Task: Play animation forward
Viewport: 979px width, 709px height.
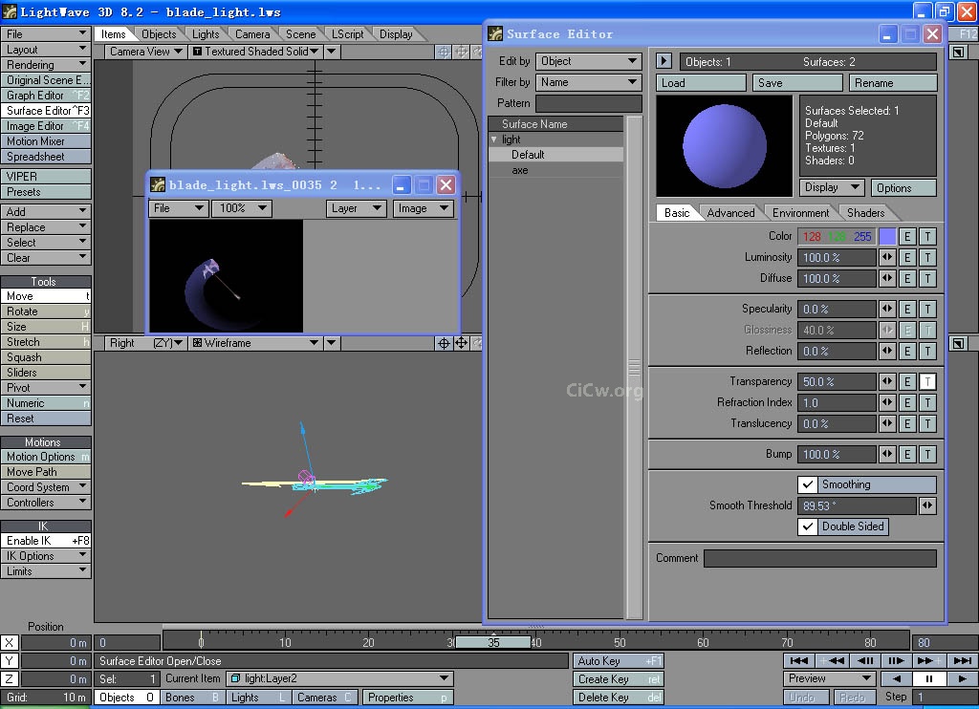Action: click(x=962, y=679)
